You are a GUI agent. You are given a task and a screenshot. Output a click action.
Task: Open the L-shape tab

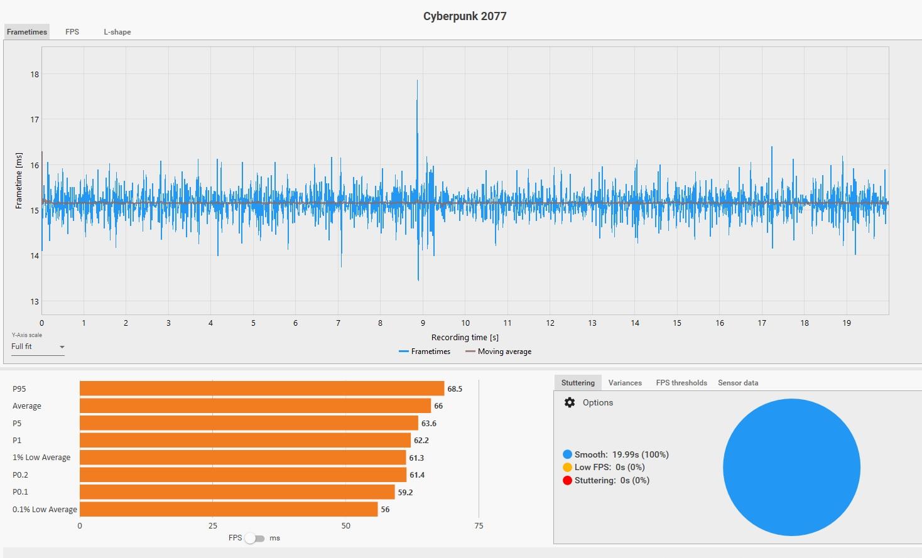click(117, 32)
